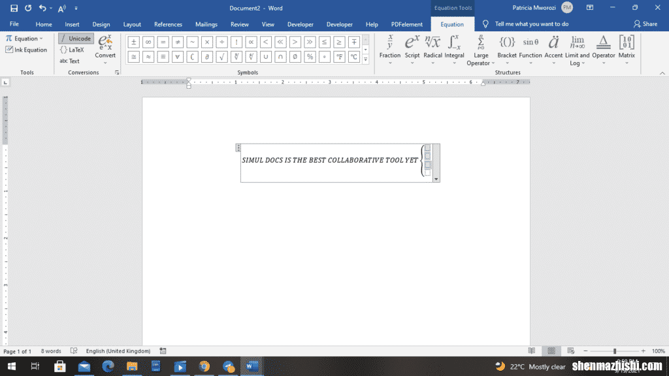Viewport: 669px width, 376px height.
Task: Select LaTeX conversion format
Action: click(x=72, y=50)
